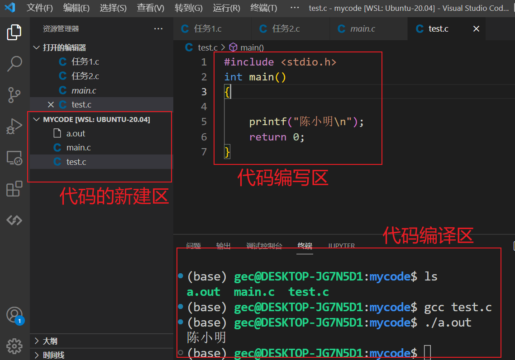The width and height of the screenshot is (515, 360).
Task: Click line number 1 in the gutter
Action: pos(204,62)
